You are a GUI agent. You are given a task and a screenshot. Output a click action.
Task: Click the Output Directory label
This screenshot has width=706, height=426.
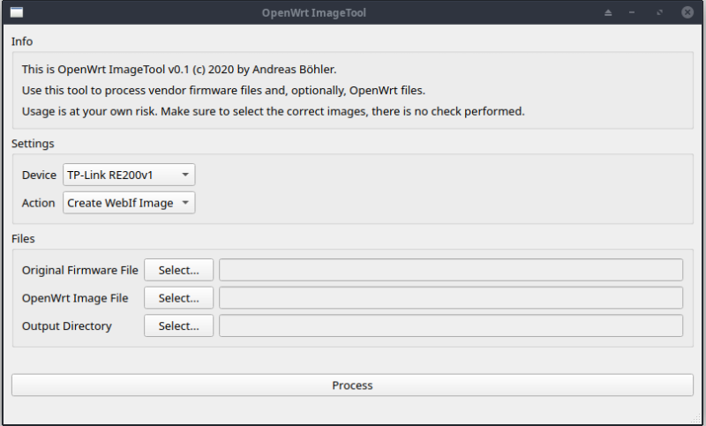[67, 325]
